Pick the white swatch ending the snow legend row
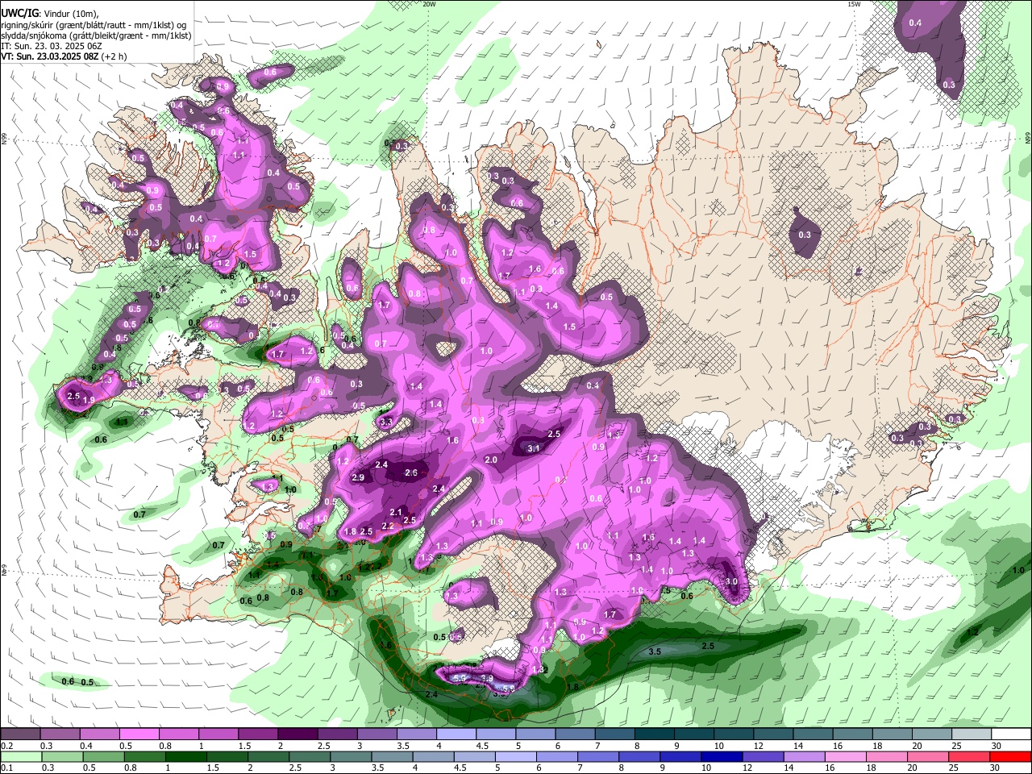This screenshot has width=1032, height=774. [x=1010, y=734]
